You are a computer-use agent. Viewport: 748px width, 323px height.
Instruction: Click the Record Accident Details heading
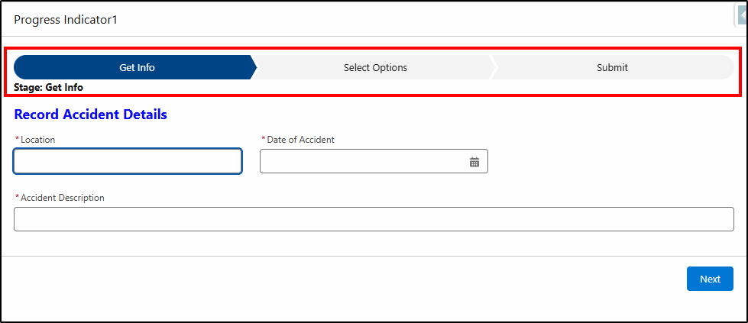pos(91,115)
